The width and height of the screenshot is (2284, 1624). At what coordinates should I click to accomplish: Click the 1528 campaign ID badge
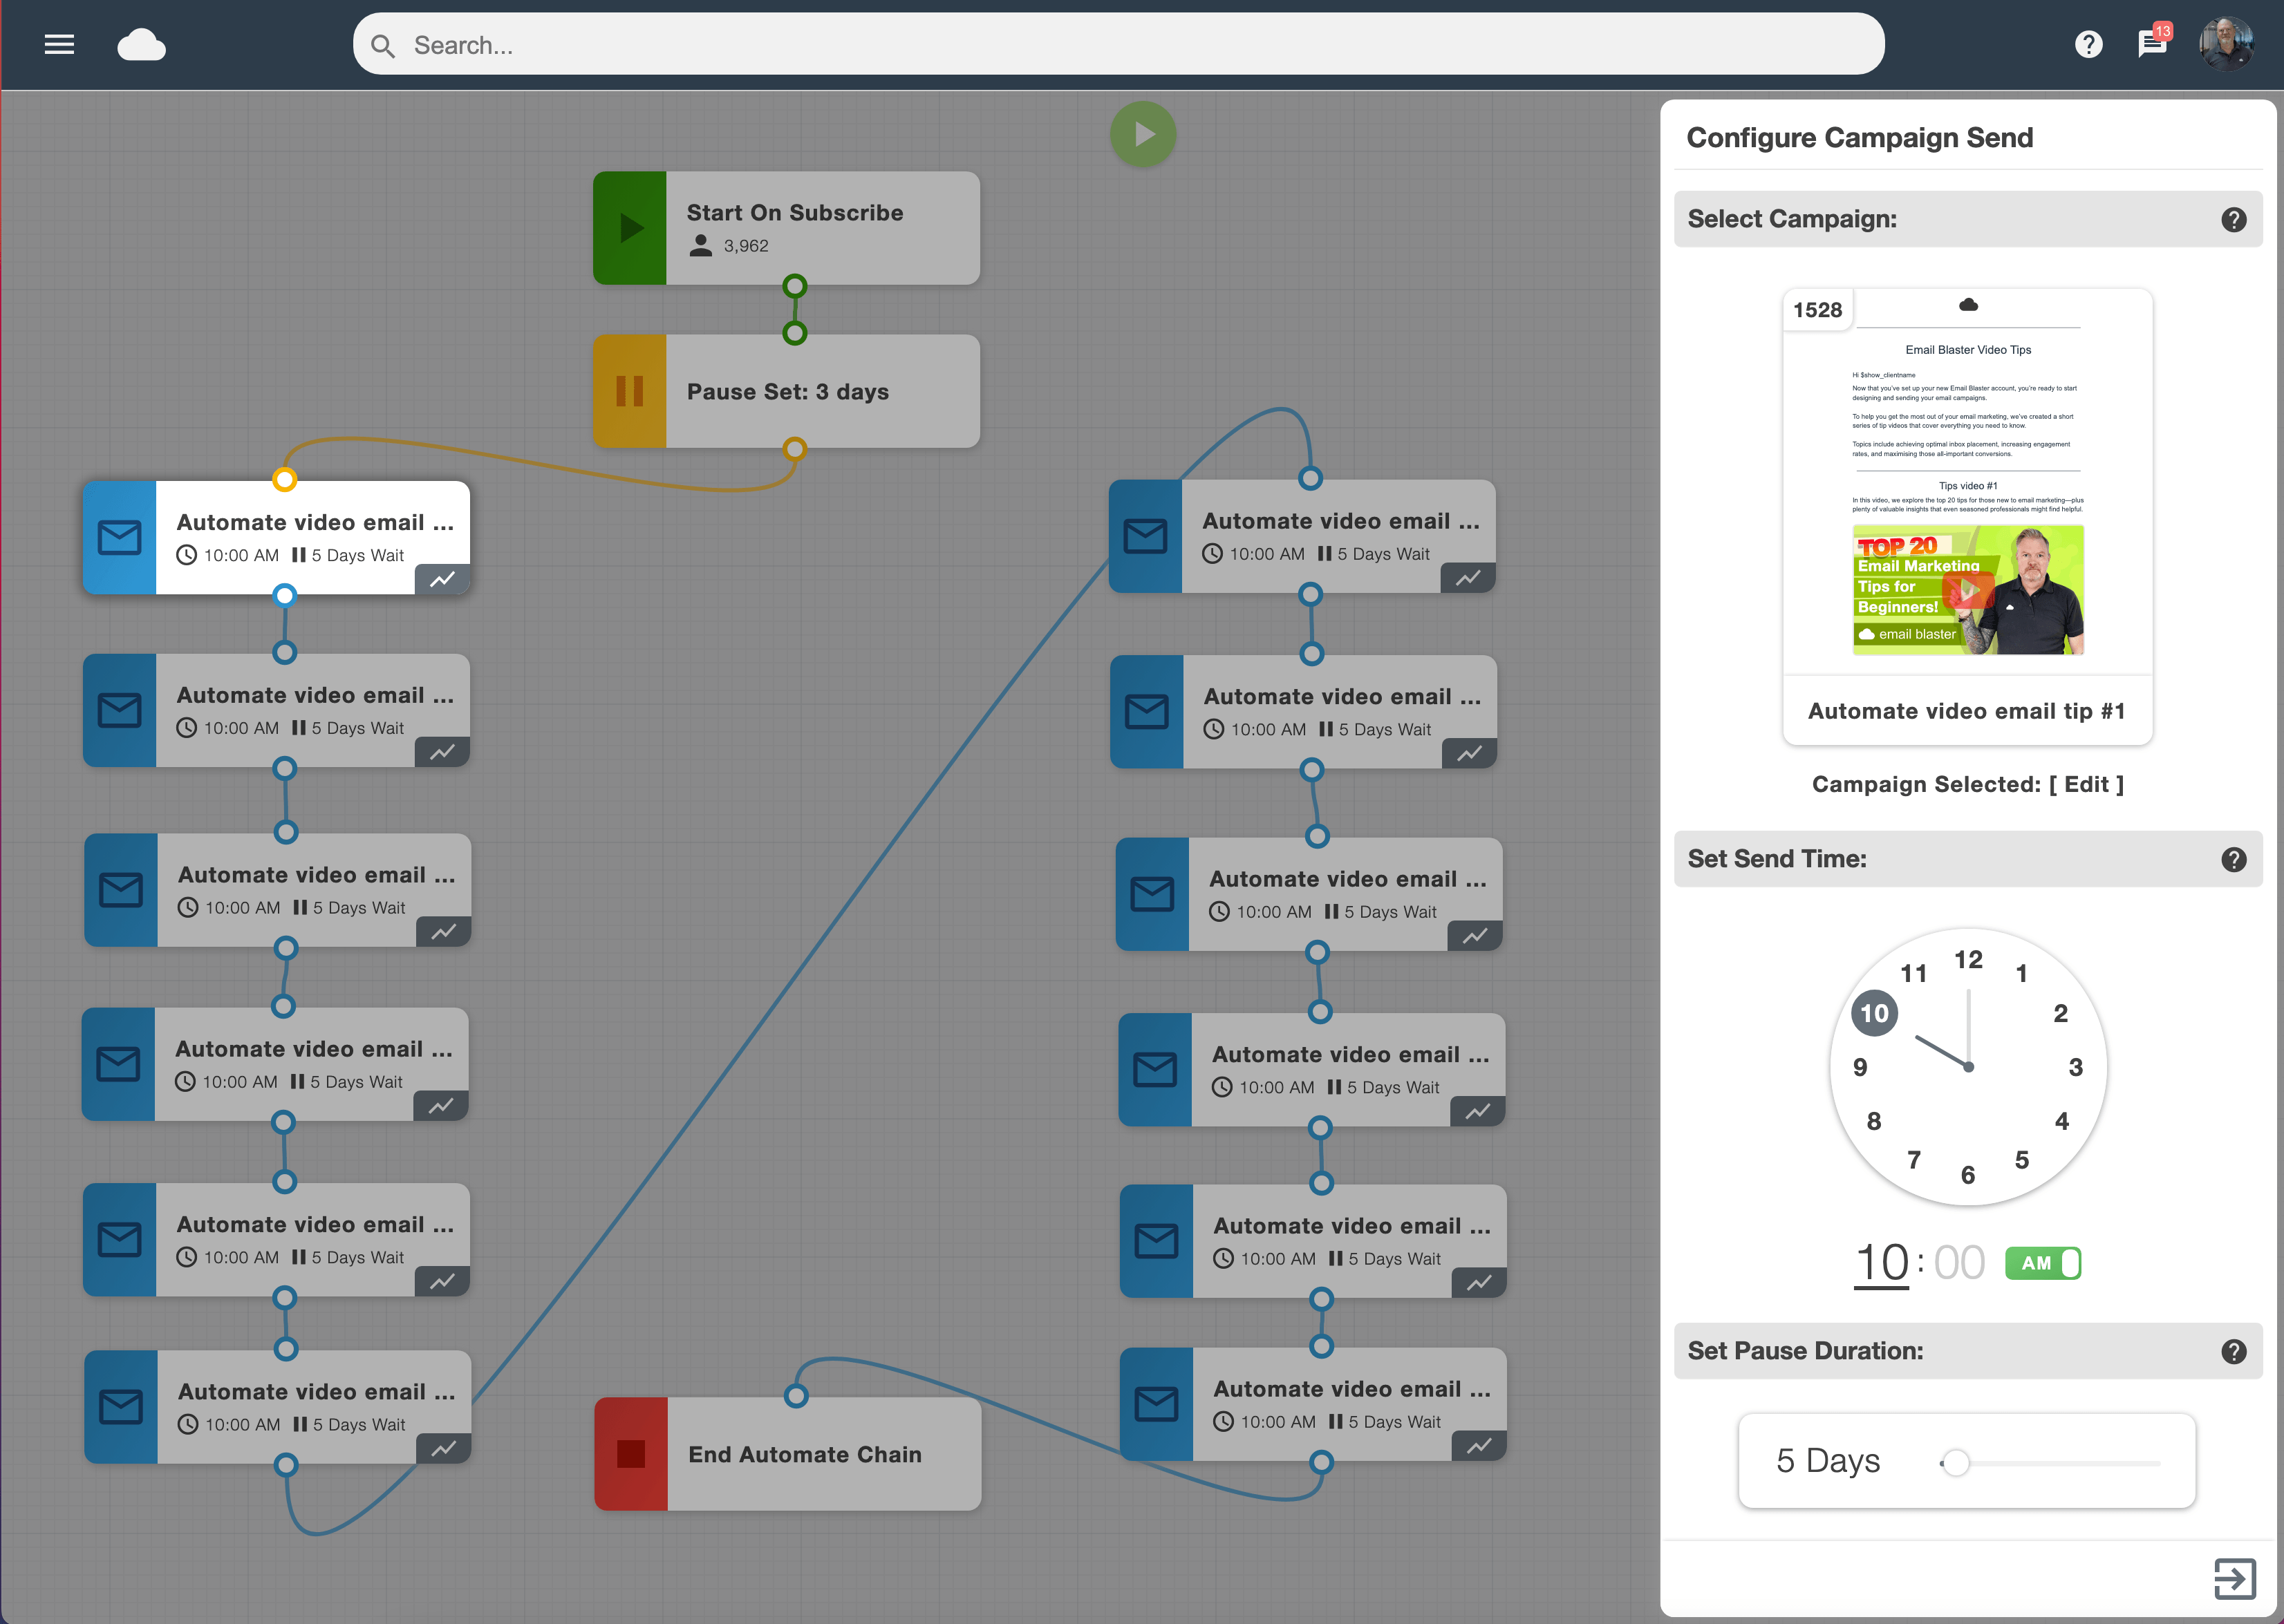(1818, 310)
